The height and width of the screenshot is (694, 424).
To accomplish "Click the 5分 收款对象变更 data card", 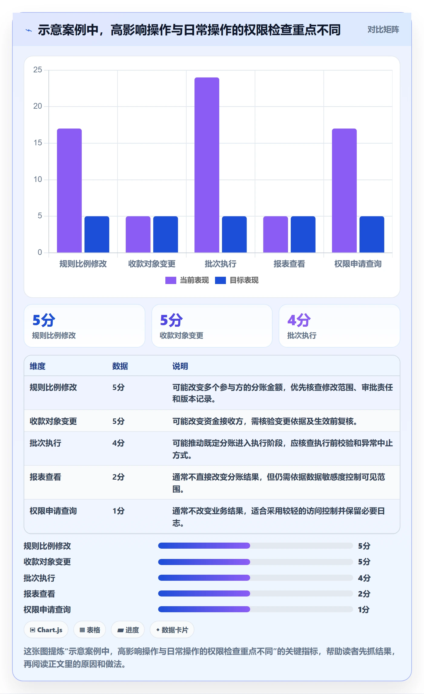I will tap(212, 326).
